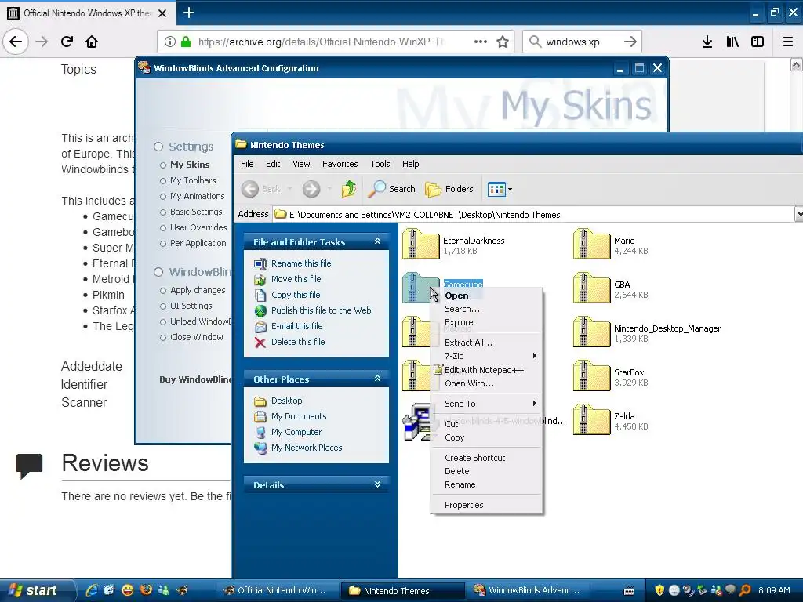Choose Properties in the context menu
The width and height of the screenshot is (803, 602).
(487, 505)
